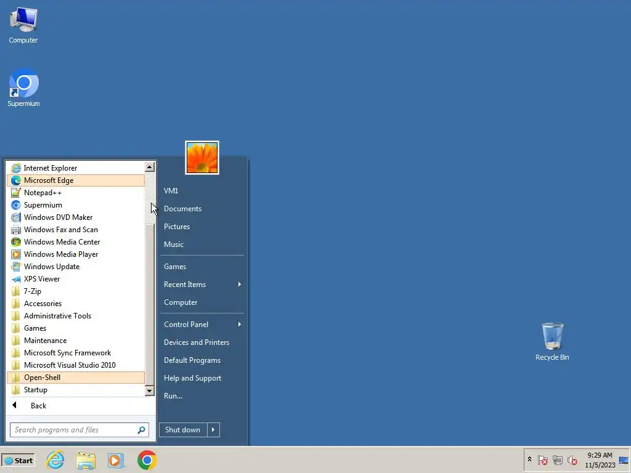Screen dimensions: 631x473
Task: Launch Supermium from the start menu list
Action: 76,204
